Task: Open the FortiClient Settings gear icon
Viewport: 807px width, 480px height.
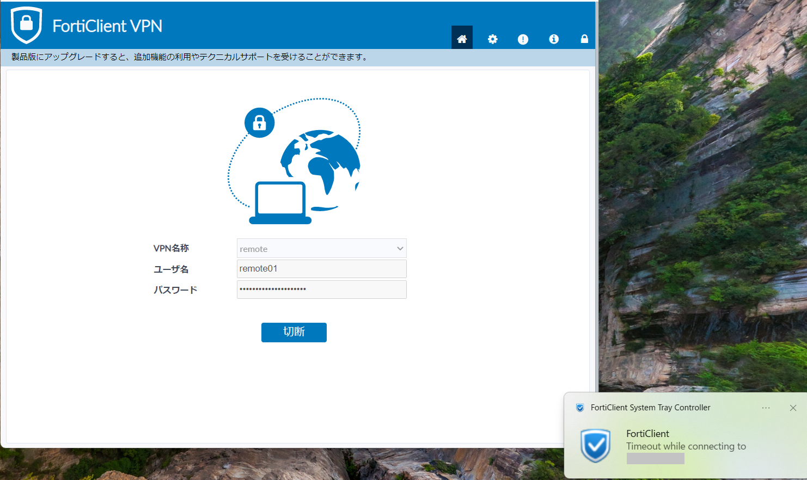Action: pyautogui.click(x=492, y=39)
